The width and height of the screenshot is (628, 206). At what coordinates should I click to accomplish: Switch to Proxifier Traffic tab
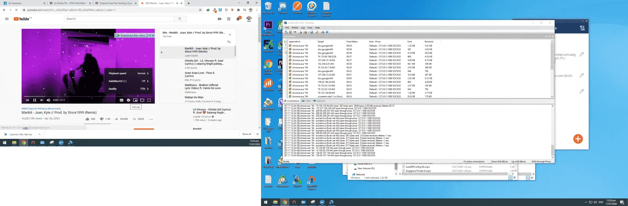[x=306, y=101]
